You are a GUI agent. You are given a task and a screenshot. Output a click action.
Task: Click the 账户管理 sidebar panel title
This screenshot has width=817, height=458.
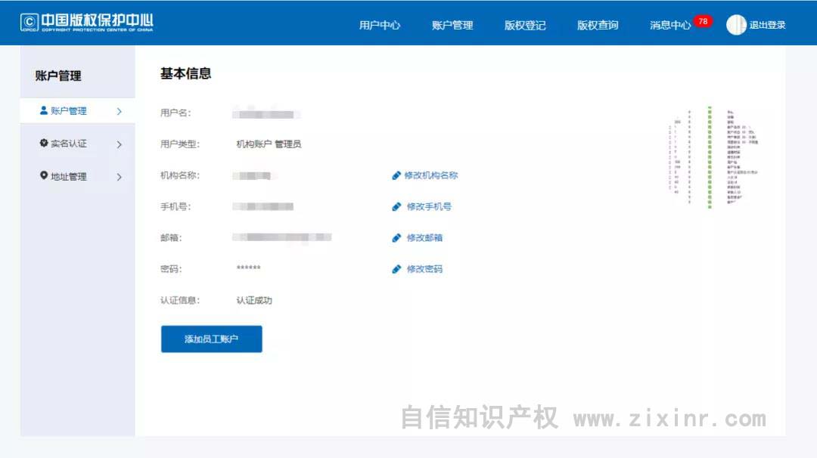pos(57,76)
